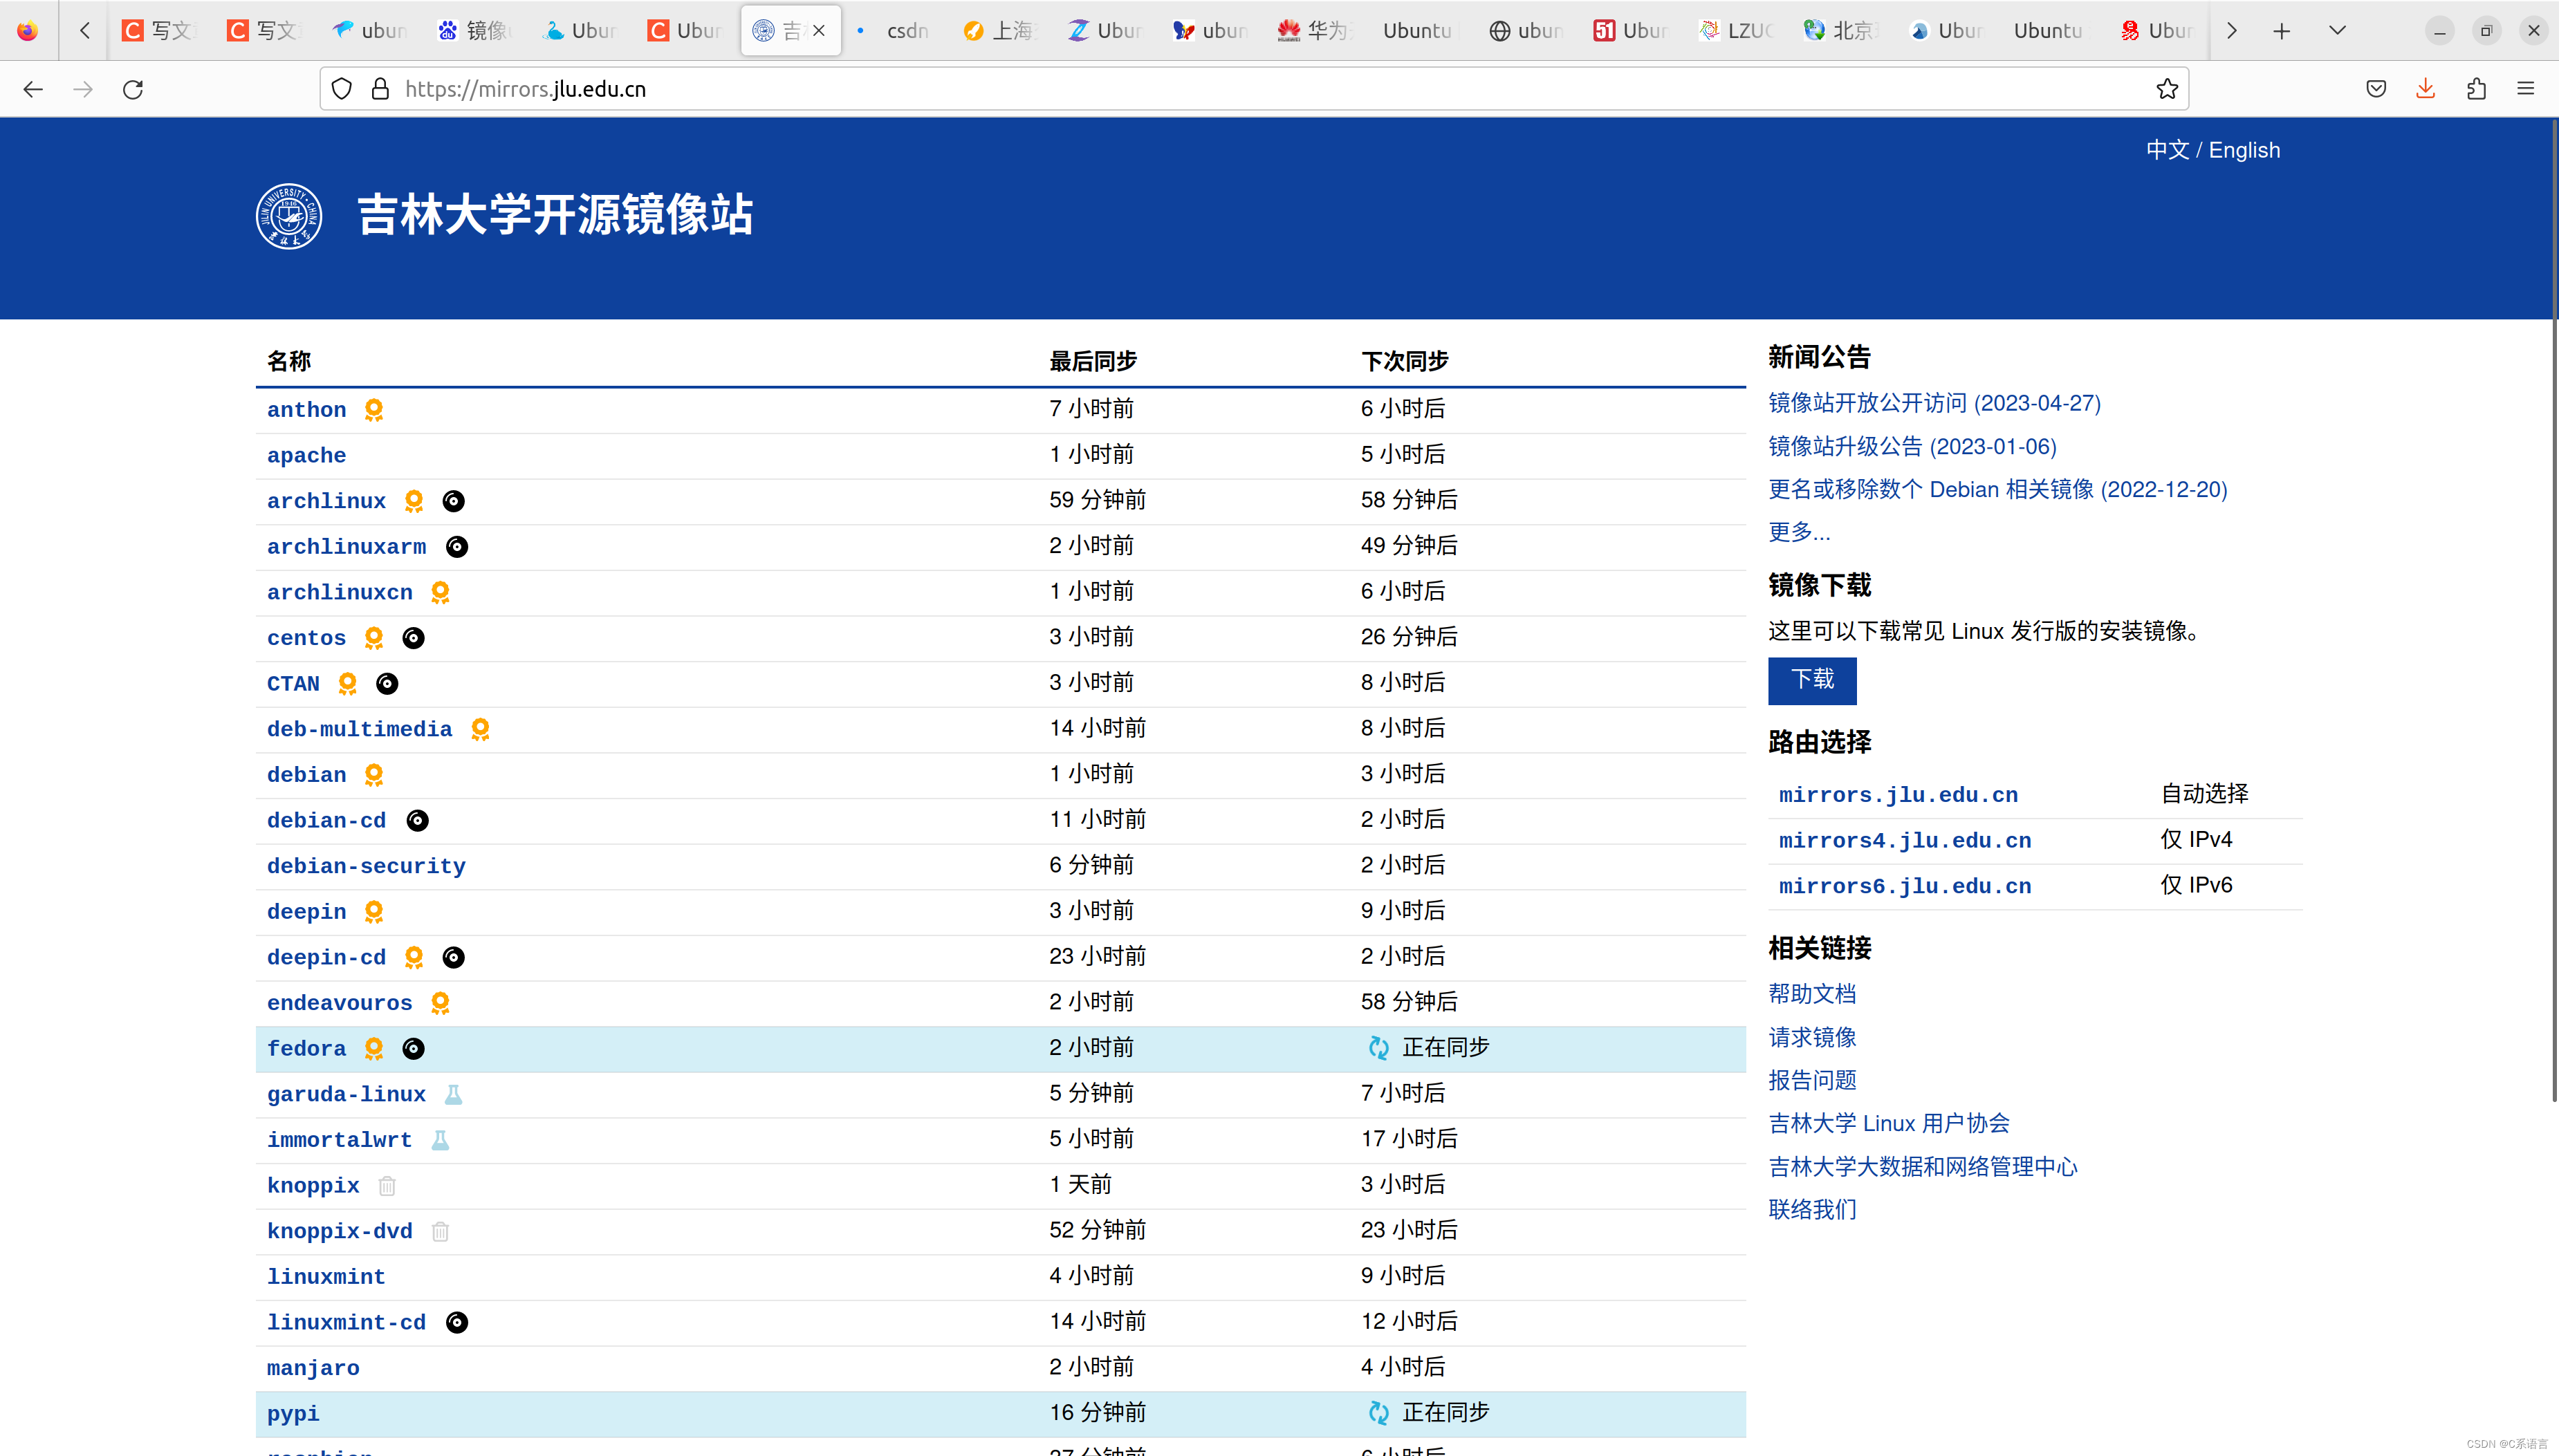The height and width of the screenshot is (1456, 2559).
Task: Open 吉林大学 Linux 用户协会 link
Action: (1889, 1124)
